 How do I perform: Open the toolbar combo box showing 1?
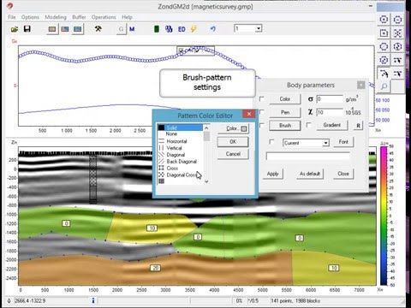pos(248,28)
